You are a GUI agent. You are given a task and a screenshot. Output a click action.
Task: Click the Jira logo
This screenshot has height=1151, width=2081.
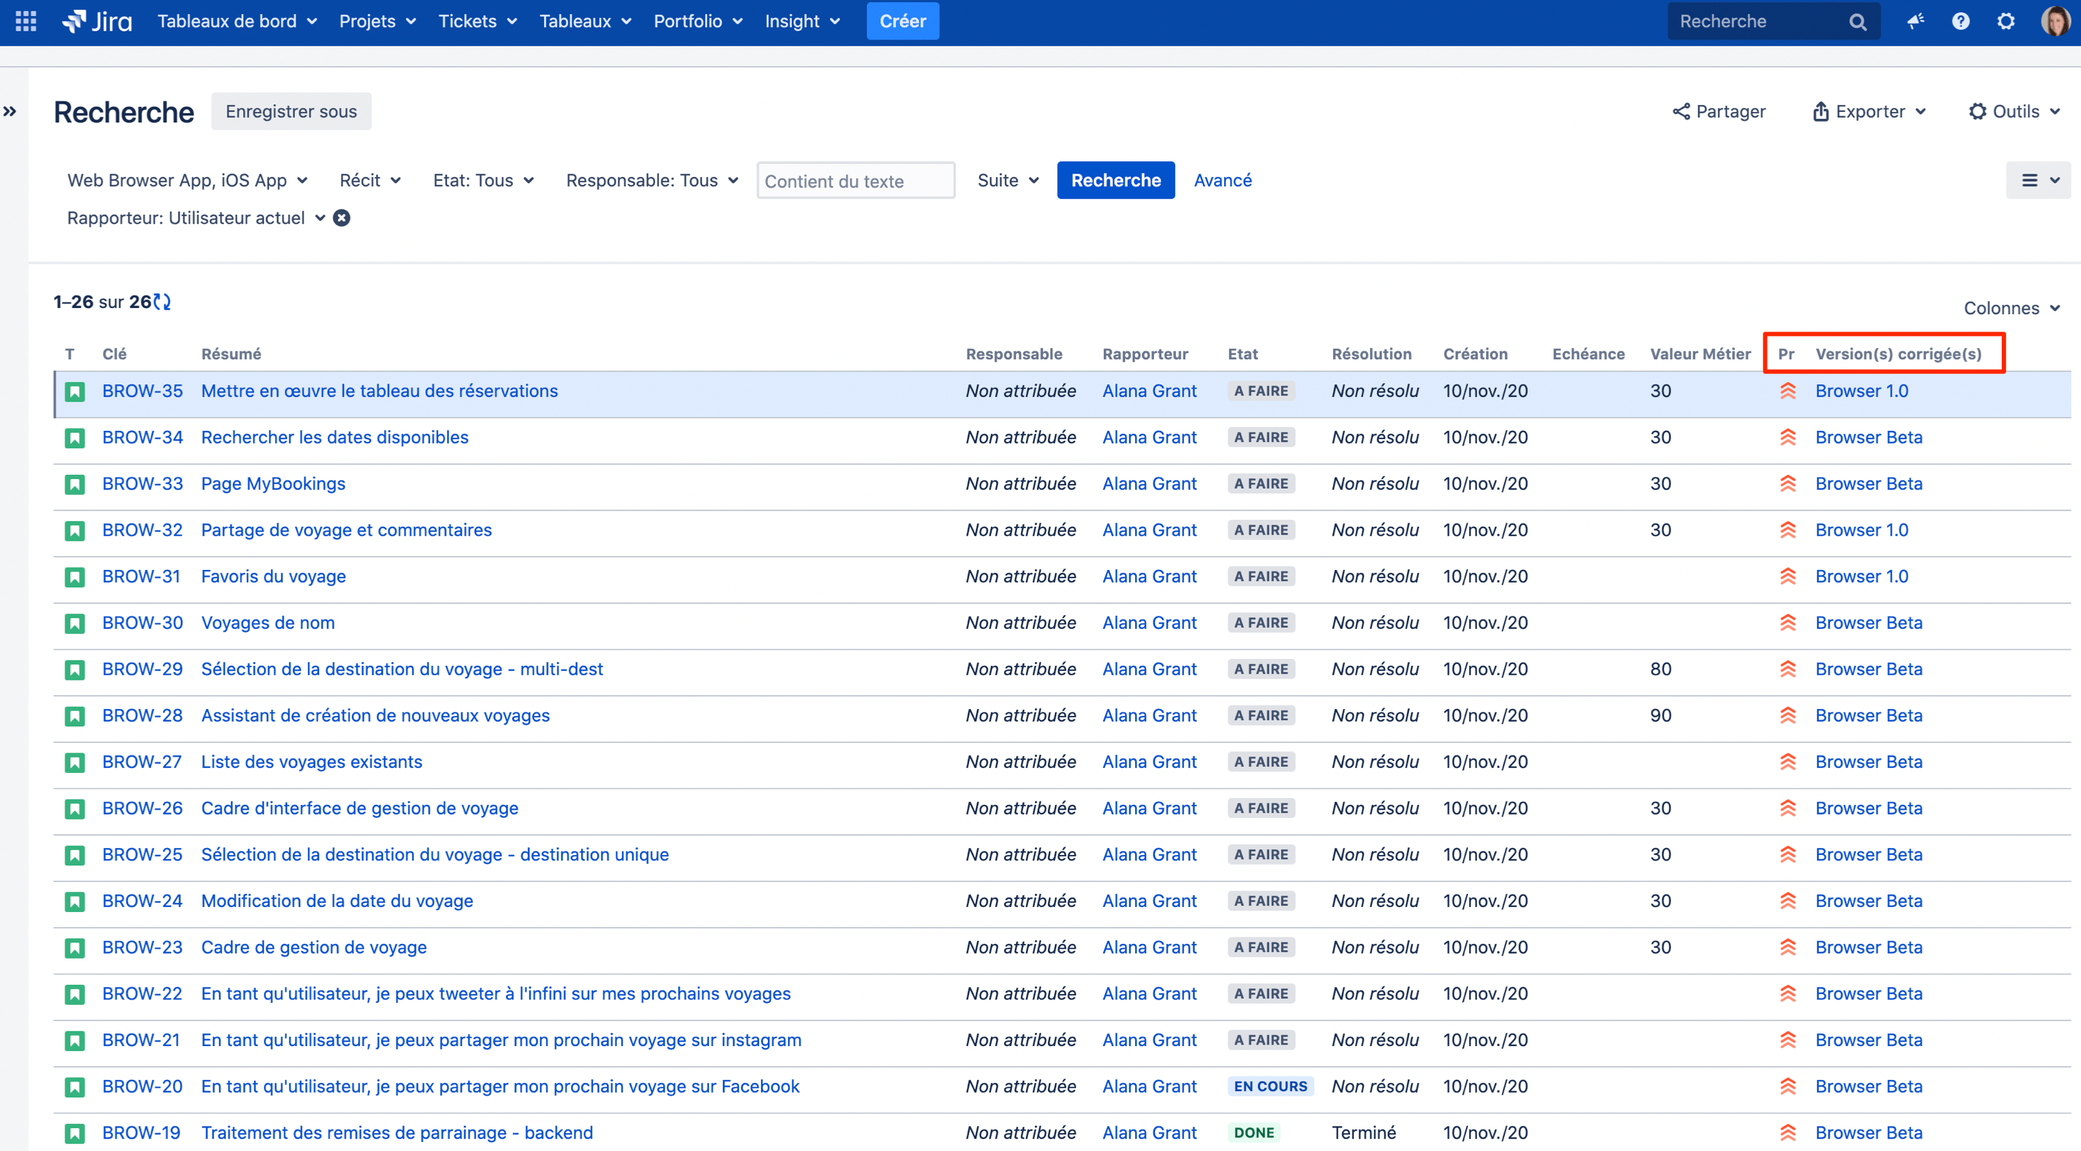(98, 21)
